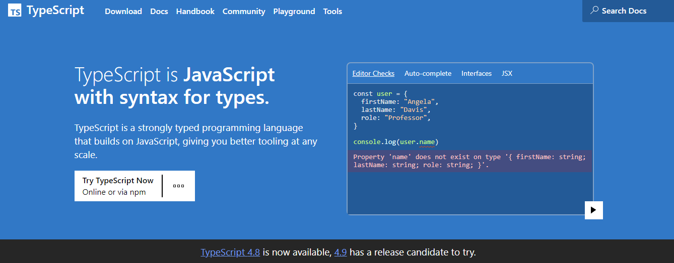The height and width of the screenshot is (263, 674).
Task: Click the error message 'Property name does not exist'
Action: click(469, 161)
